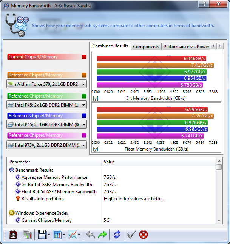Screen dimensions: 230x244
Task: Click the 6.750GB/s magenta Int bar
Action: point(150,85)
